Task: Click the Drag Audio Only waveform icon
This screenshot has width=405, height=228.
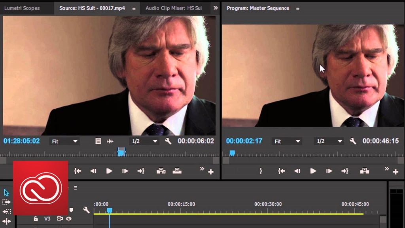Action: pos(110,141)
